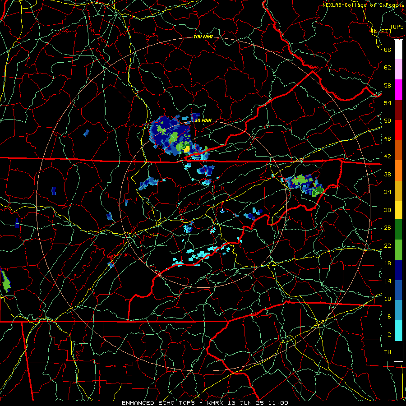Click the "11:09" timestamp

[278, 403]
